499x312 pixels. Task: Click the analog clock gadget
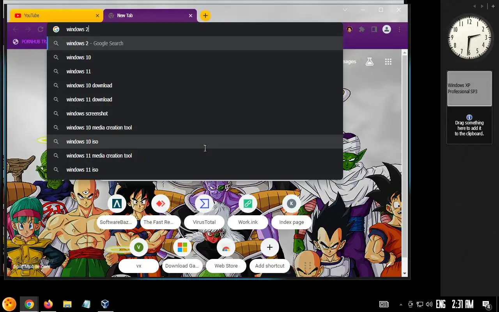pyautogui.click(x=470, y=37)
